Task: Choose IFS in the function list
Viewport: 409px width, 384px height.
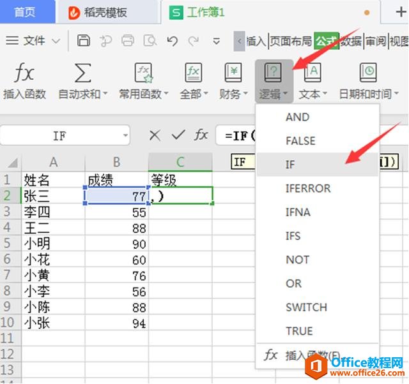Action: (318, 236)
